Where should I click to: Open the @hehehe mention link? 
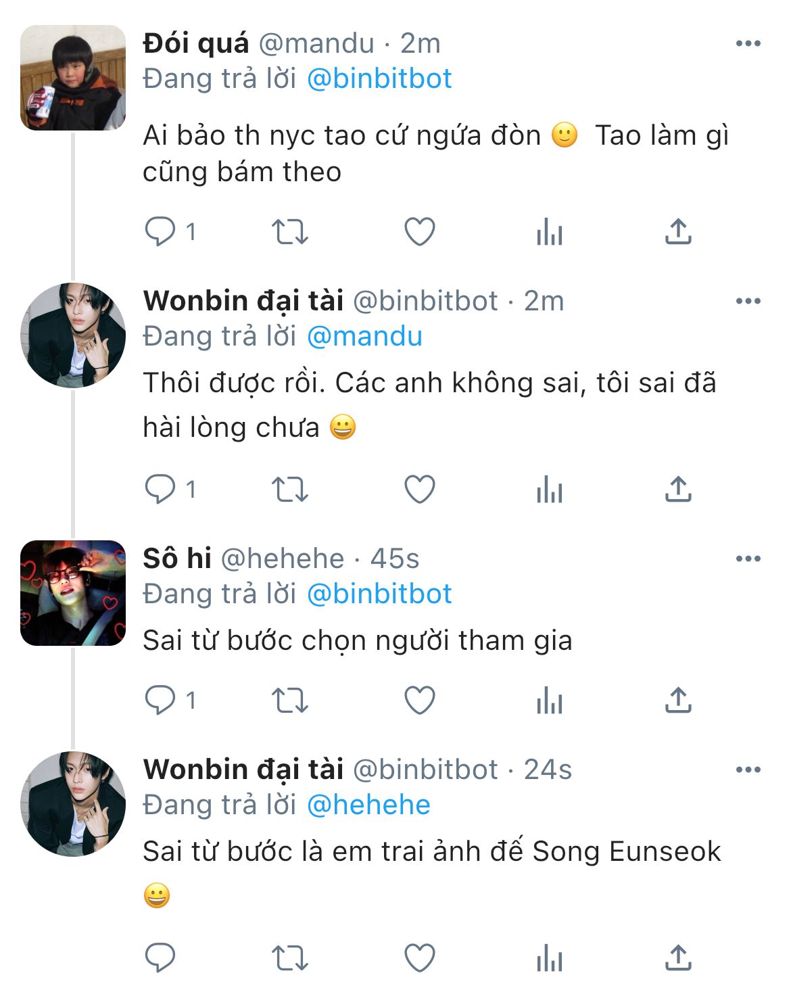pos(368,805)
